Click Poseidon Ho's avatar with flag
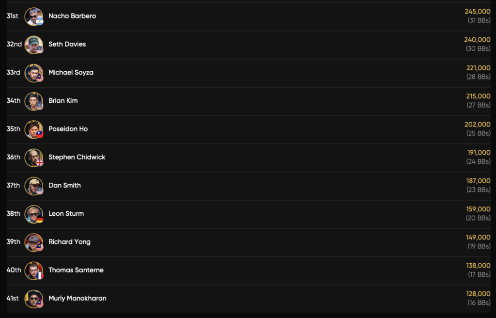Image resolution: width=496 pixels, height=318 pixels. pyautogui.click(x=34, y=129)
